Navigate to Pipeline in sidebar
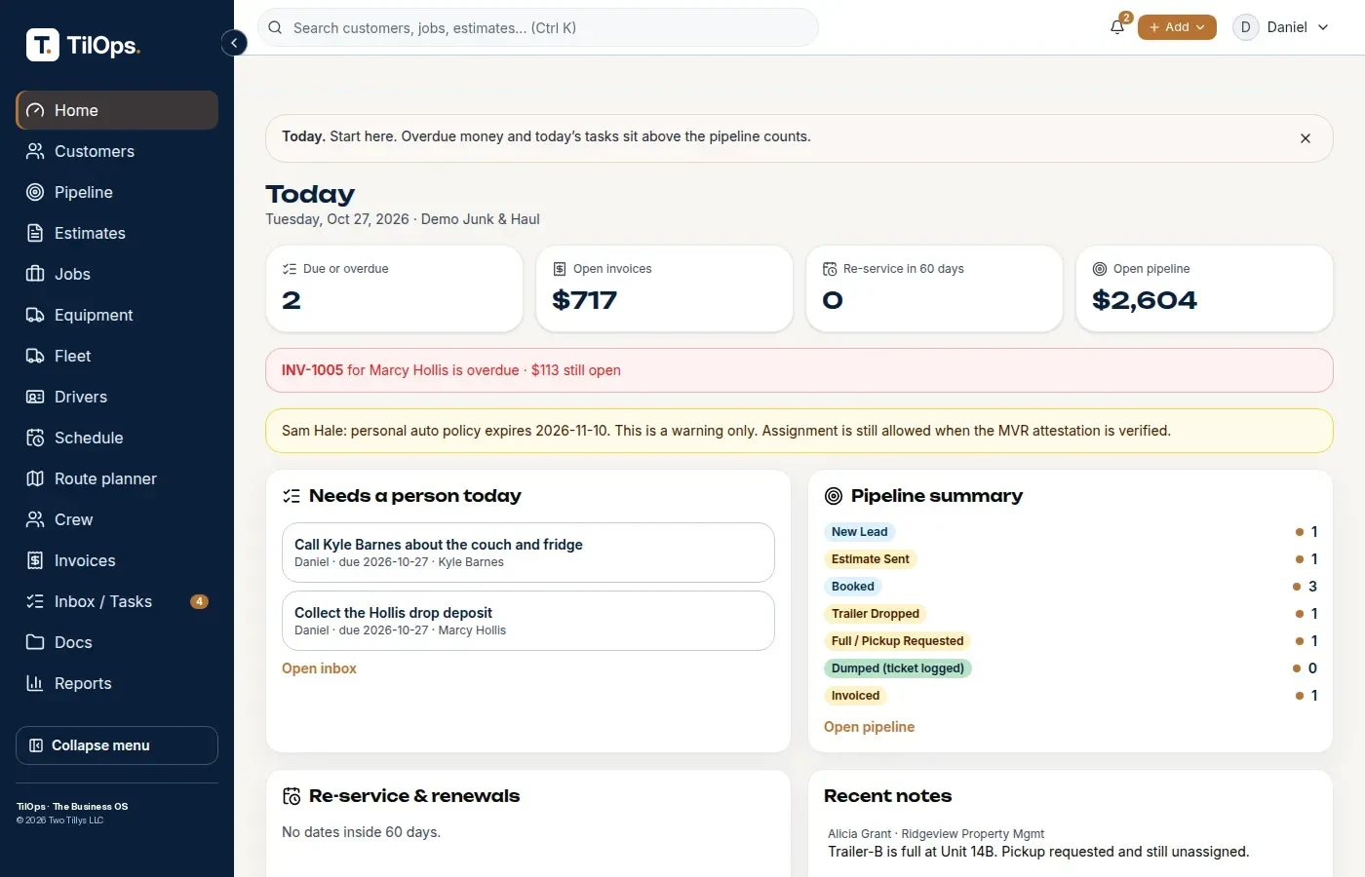Image resolution: width=1365 pixels, height=877 pixels. coord(117,192)
